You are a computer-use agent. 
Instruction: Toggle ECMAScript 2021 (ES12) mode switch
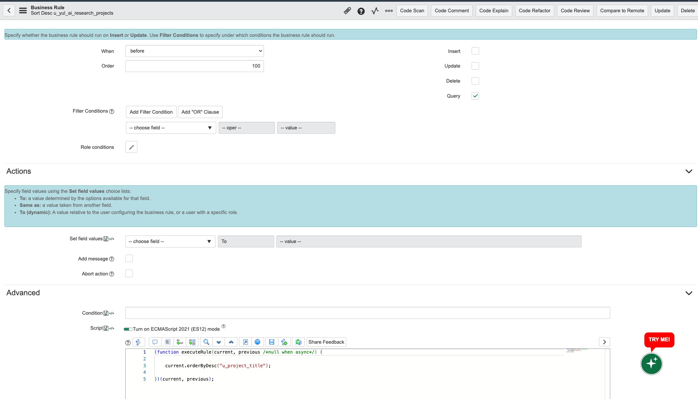click(x=128, y=329)
